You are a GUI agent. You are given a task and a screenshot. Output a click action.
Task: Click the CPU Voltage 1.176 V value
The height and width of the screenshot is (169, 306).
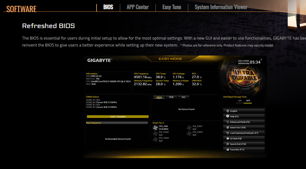point(178,77)
